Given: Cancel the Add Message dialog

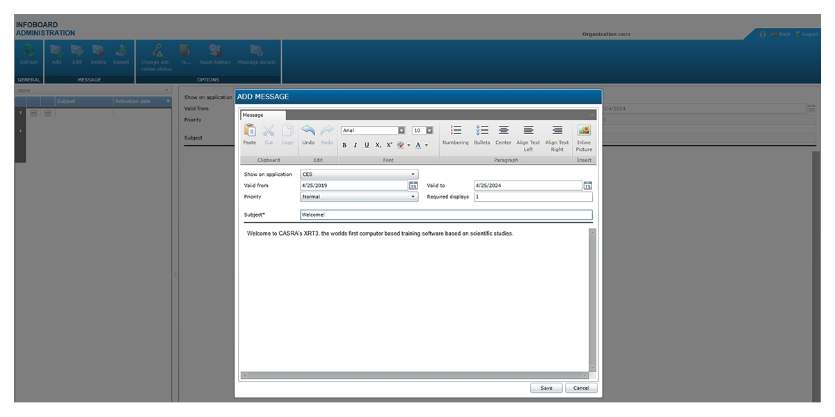Looking at the screenshot, I should [x=581, y=388].
